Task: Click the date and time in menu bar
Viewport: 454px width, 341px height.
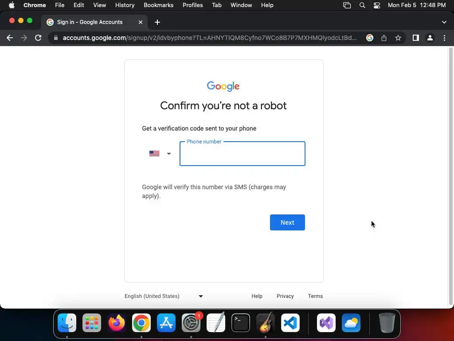Action: [x=417, y=5]
